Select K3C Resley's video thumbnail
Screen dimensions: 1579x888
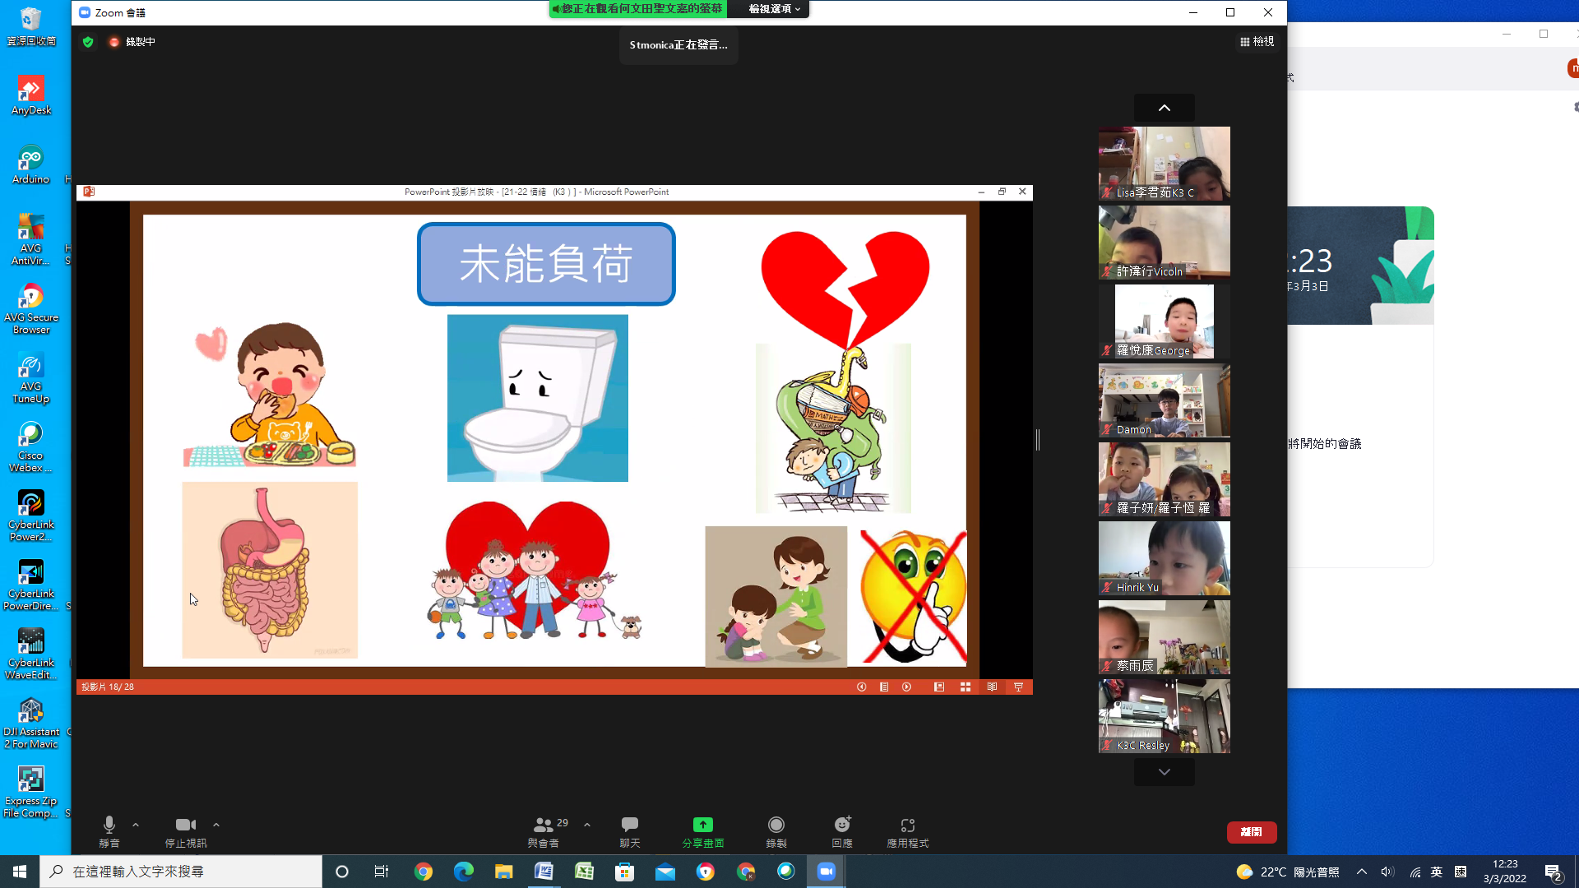coord(1165,716)
